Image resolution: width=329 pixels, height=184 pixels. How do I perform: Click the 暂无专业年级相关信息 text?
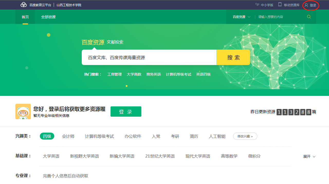coord(51,116)
